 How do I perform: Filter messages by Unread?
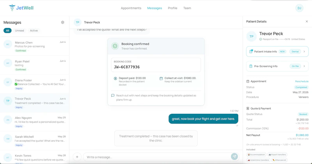(x=19, y=30)
